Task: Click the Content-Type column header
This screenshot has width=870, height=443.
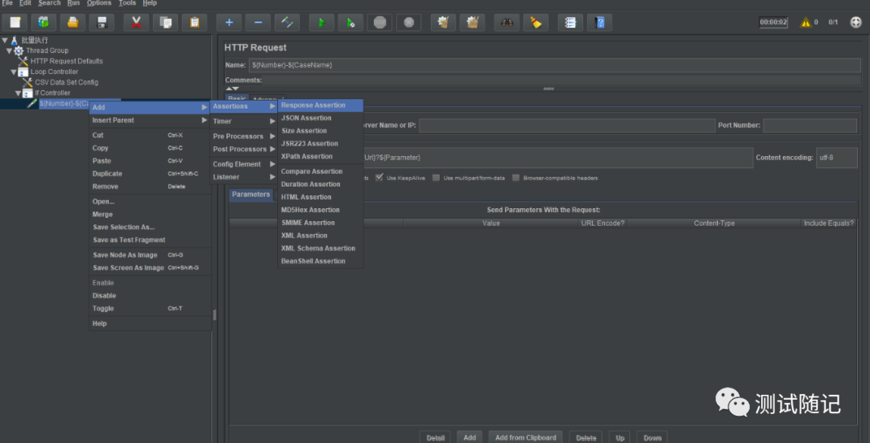Action: pos(714,224)
